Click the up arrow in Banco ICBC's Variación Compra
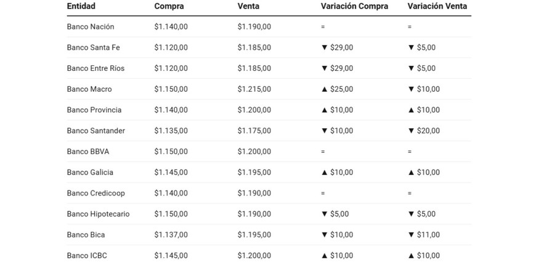 click(x=325, y=256)
